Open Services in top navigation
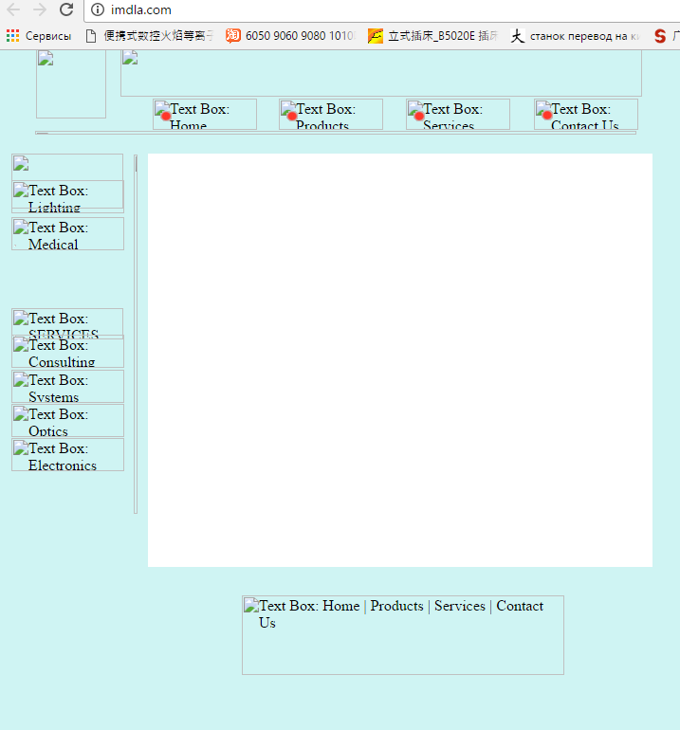The width and height of the screenshot is (680, 730). click(458, 115)
